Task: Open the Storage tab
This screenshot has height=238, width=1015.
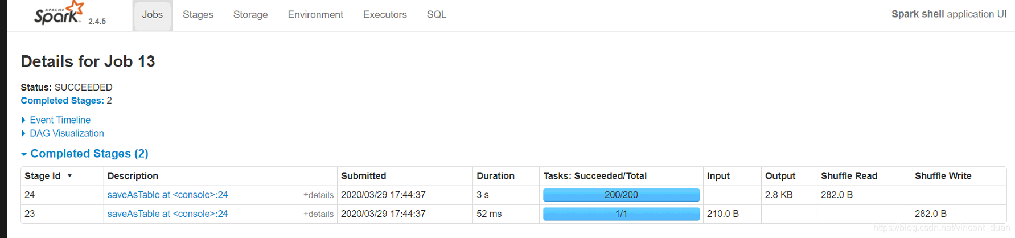Action: [250, 15]
